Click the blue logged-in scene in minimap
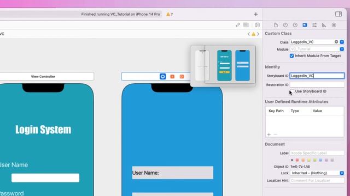Viewport: 350px width, 196px height. [x=242, y=65]
